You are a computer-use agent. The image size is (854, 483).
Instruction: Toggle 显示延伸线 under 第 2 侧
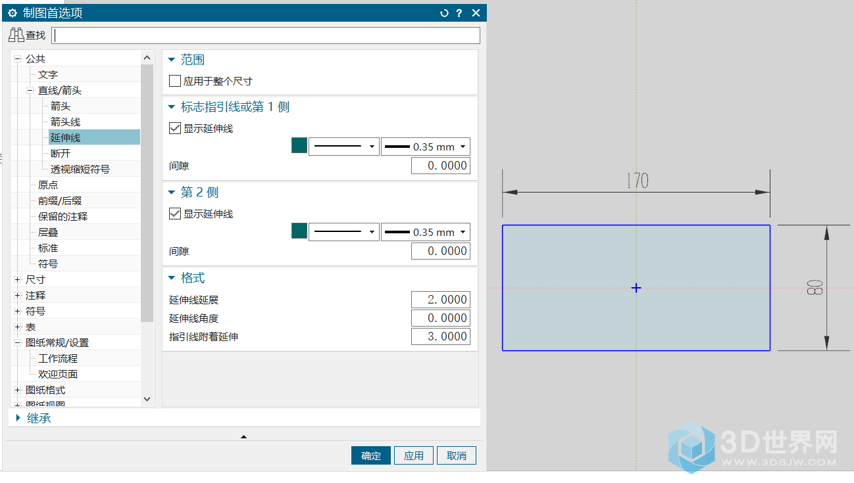pos(175,214)
